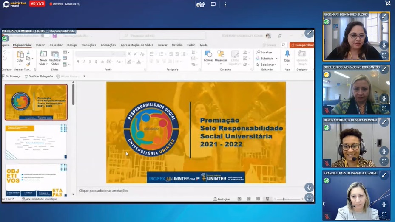Viewport: 395px width, 222px height.
Task: Toggle microphone on Gizelle's video tile
Action: [x=384, y=98]
